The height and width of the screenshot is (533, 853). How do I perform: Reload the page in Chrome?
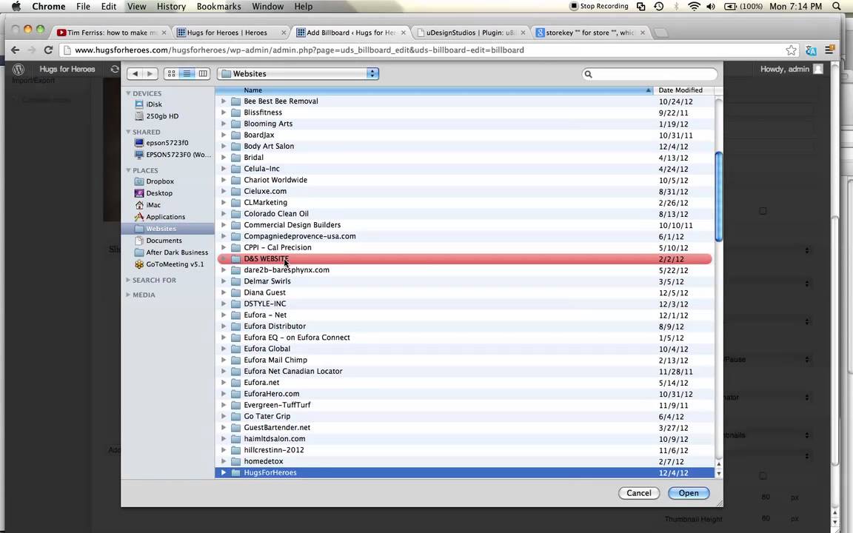48,50
